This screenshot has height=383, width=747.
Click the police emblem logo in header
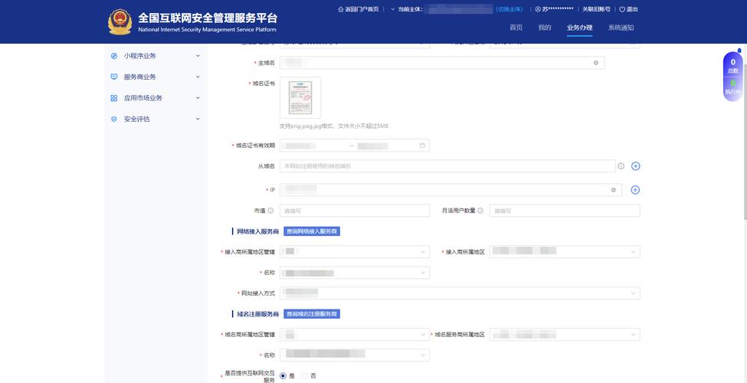point(120,22)
